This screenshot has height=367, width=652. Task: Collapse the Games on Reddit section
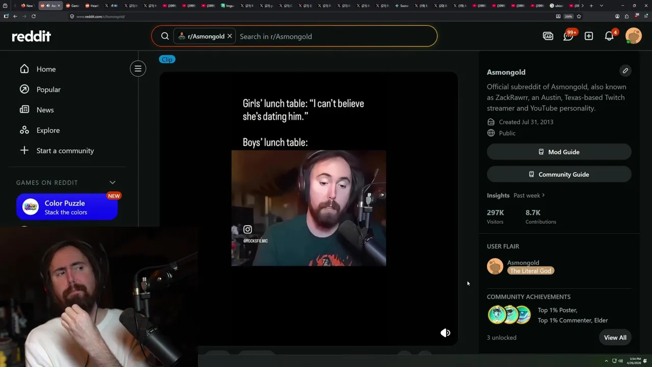pyautogui.click(x=113, y=182)
